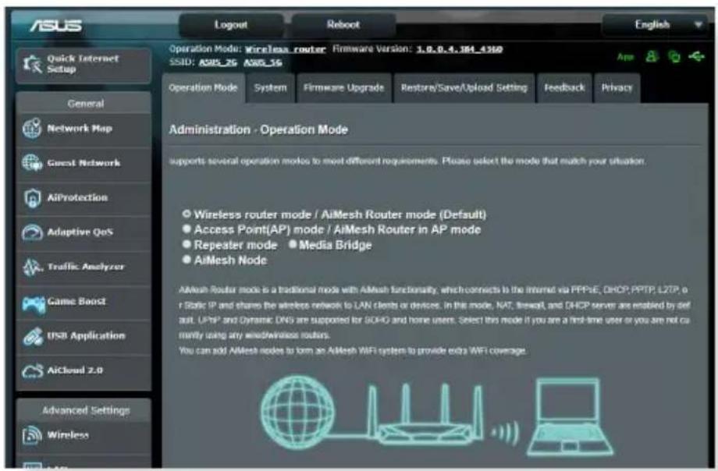Viewport: 718px width, 471px height.
Task: Click the user account status icon
Action: pos(652,57)
